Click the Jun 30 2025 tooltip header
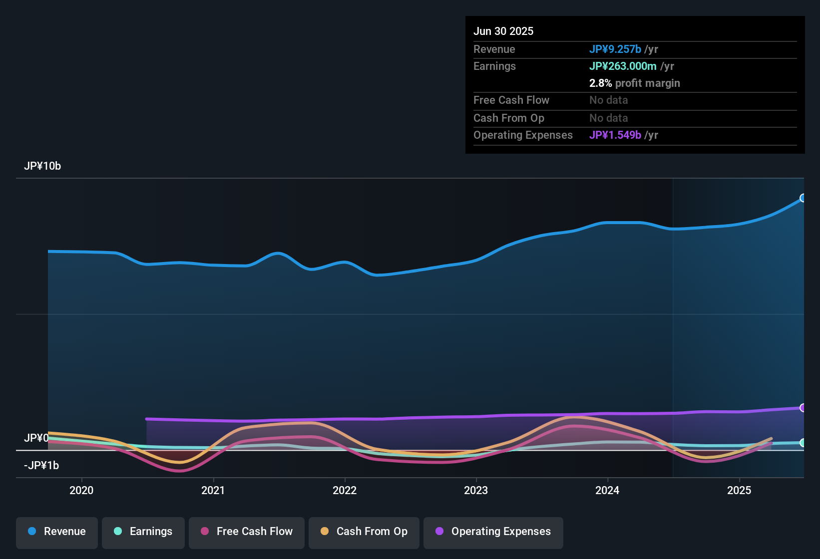The height and width of the screenshot is (559, 820). (x=503, y=30)
